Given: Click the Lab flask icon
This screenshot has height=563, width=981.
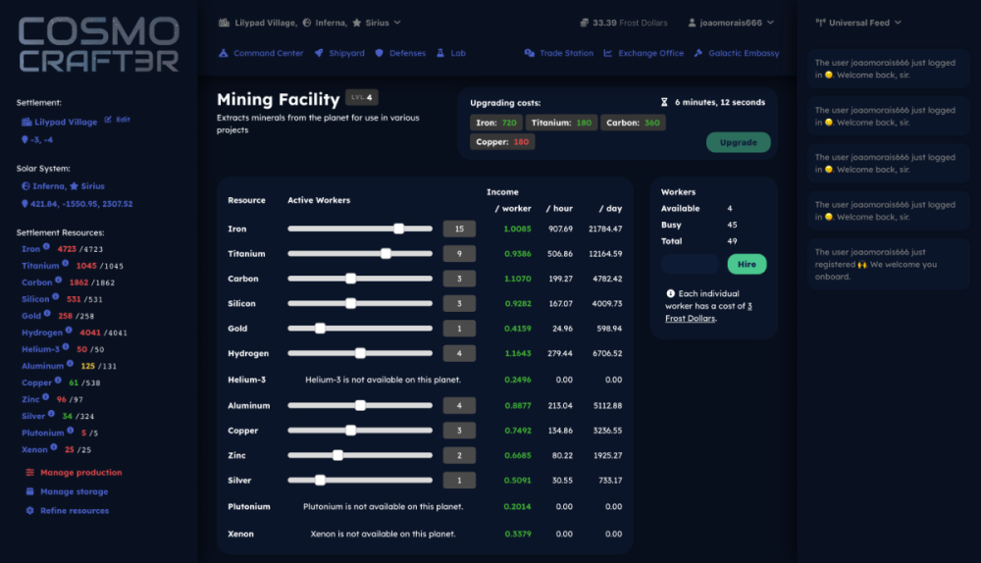Looking at the screenshot, I should 440,53.
